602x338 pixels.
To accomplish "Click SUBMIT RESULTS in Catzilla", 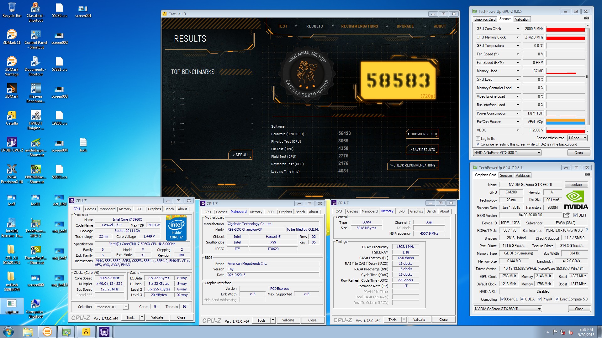I will [422, 134].
